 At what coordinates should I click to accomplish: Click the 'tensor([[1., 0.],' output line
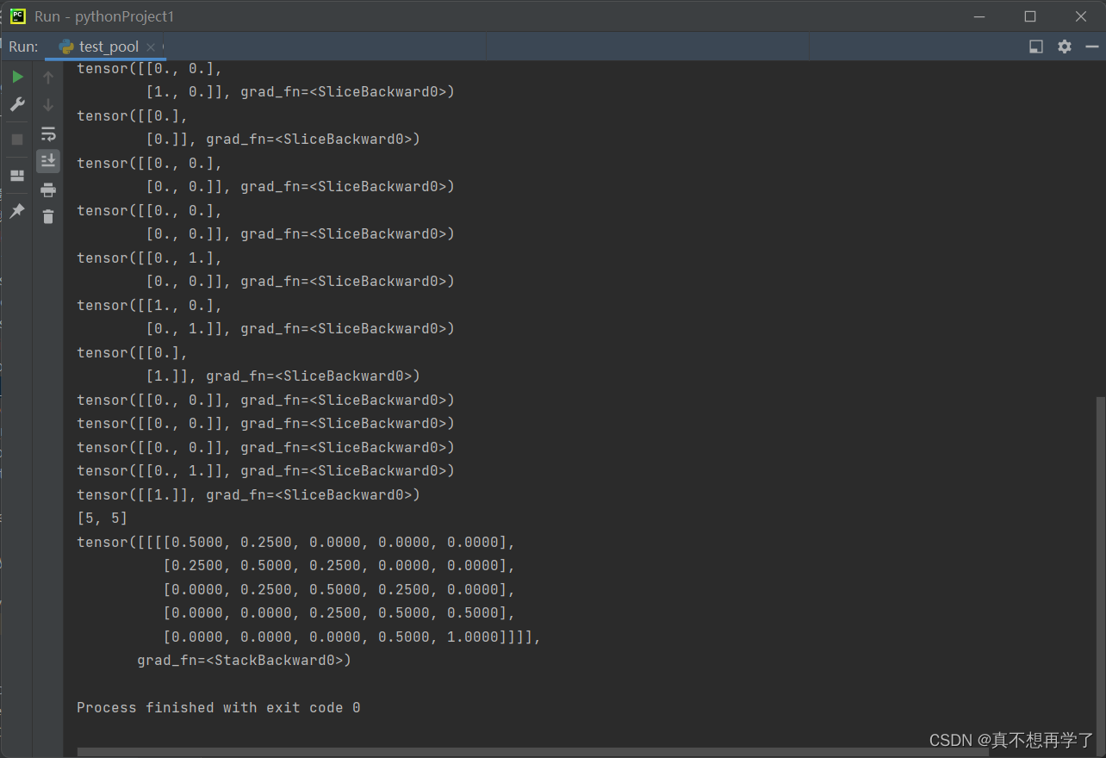click(x=150, y=305)
